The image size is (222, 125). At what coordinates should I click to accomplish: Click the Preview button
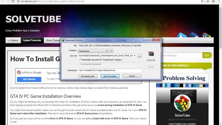click(151, 67)
